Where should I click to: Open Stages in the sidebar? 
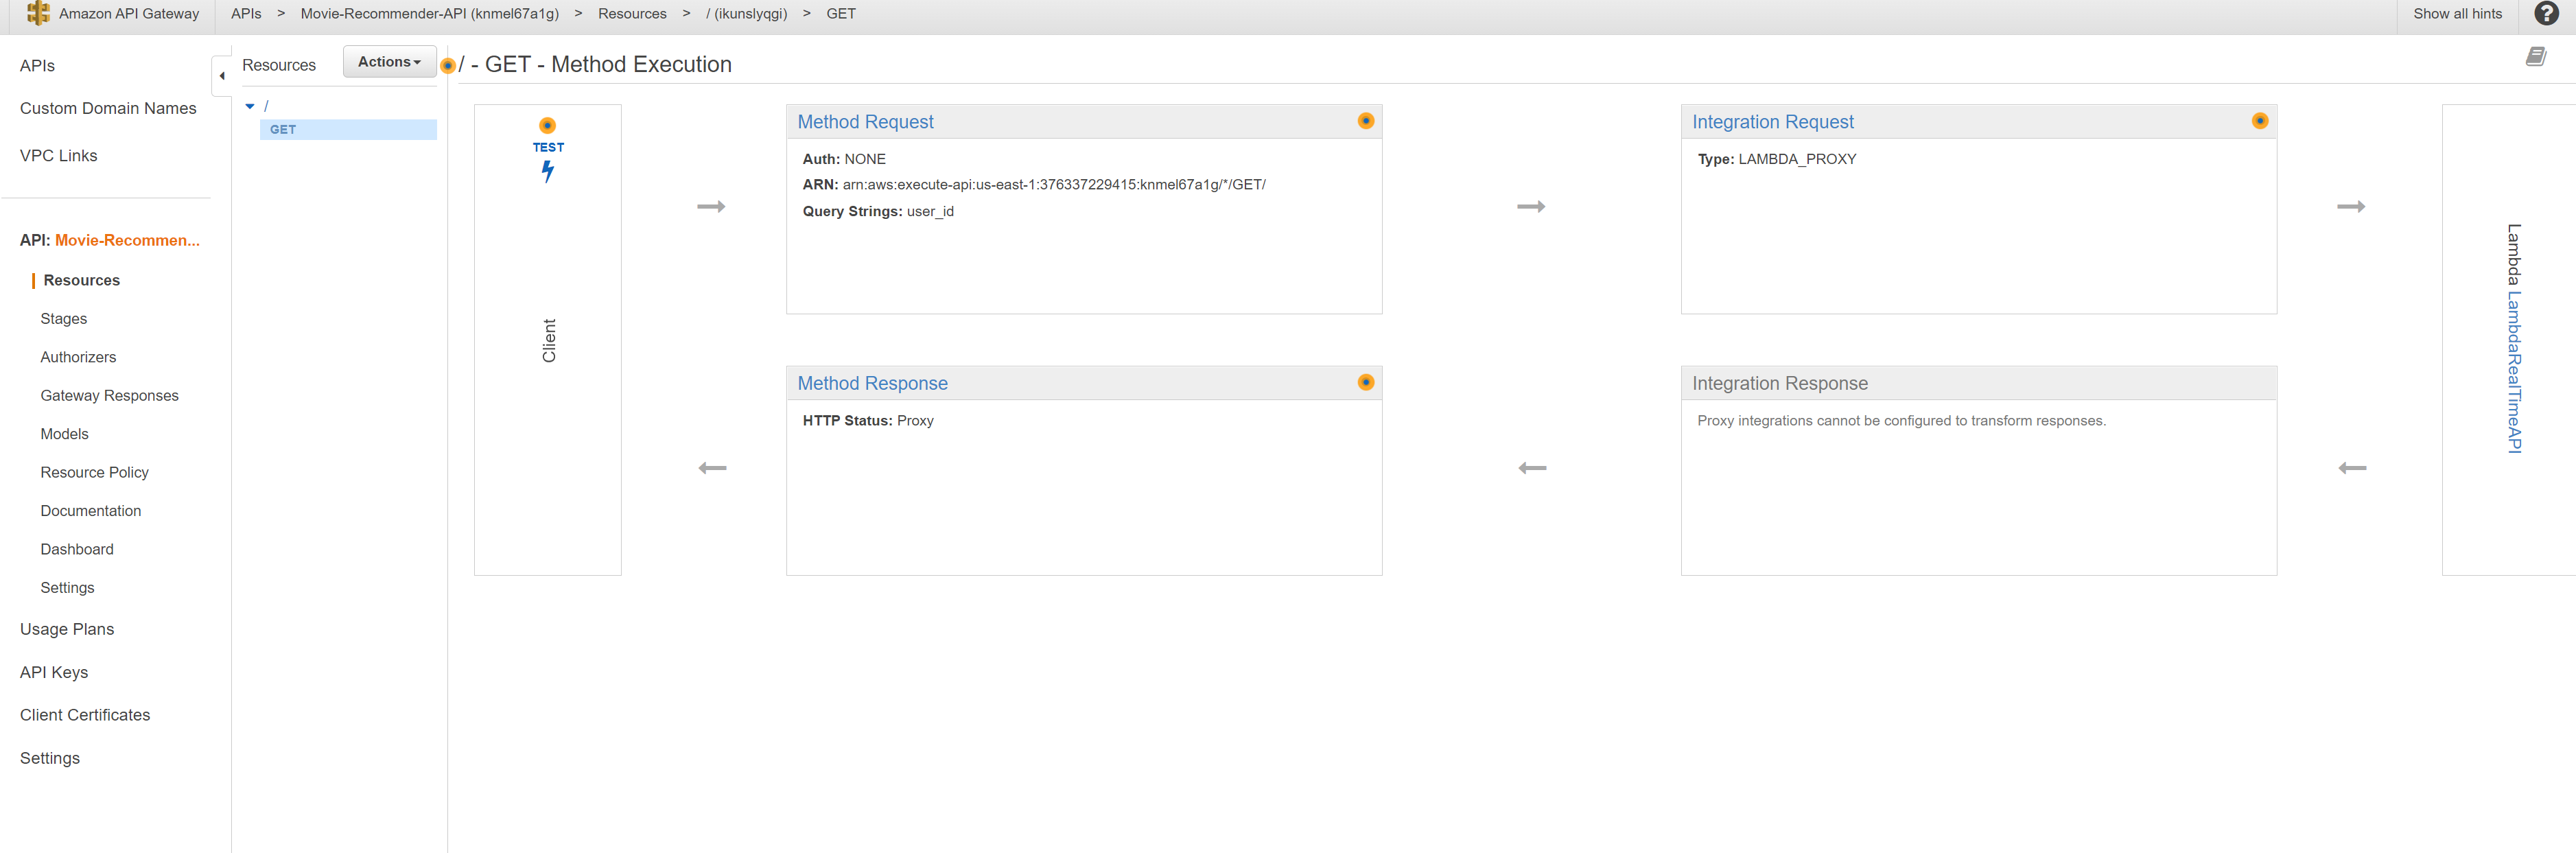(x=64, y=319)
